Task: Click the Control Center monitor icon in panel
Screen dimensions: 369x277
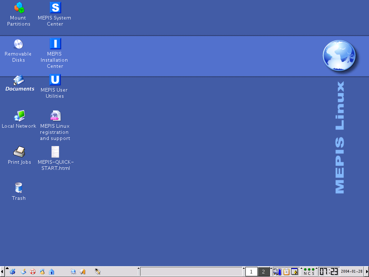Action: [x=42, y=272]
